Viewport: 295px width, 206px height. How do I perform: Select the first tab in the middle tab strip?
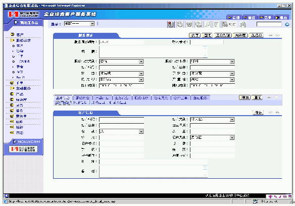[x=63, y=98]
